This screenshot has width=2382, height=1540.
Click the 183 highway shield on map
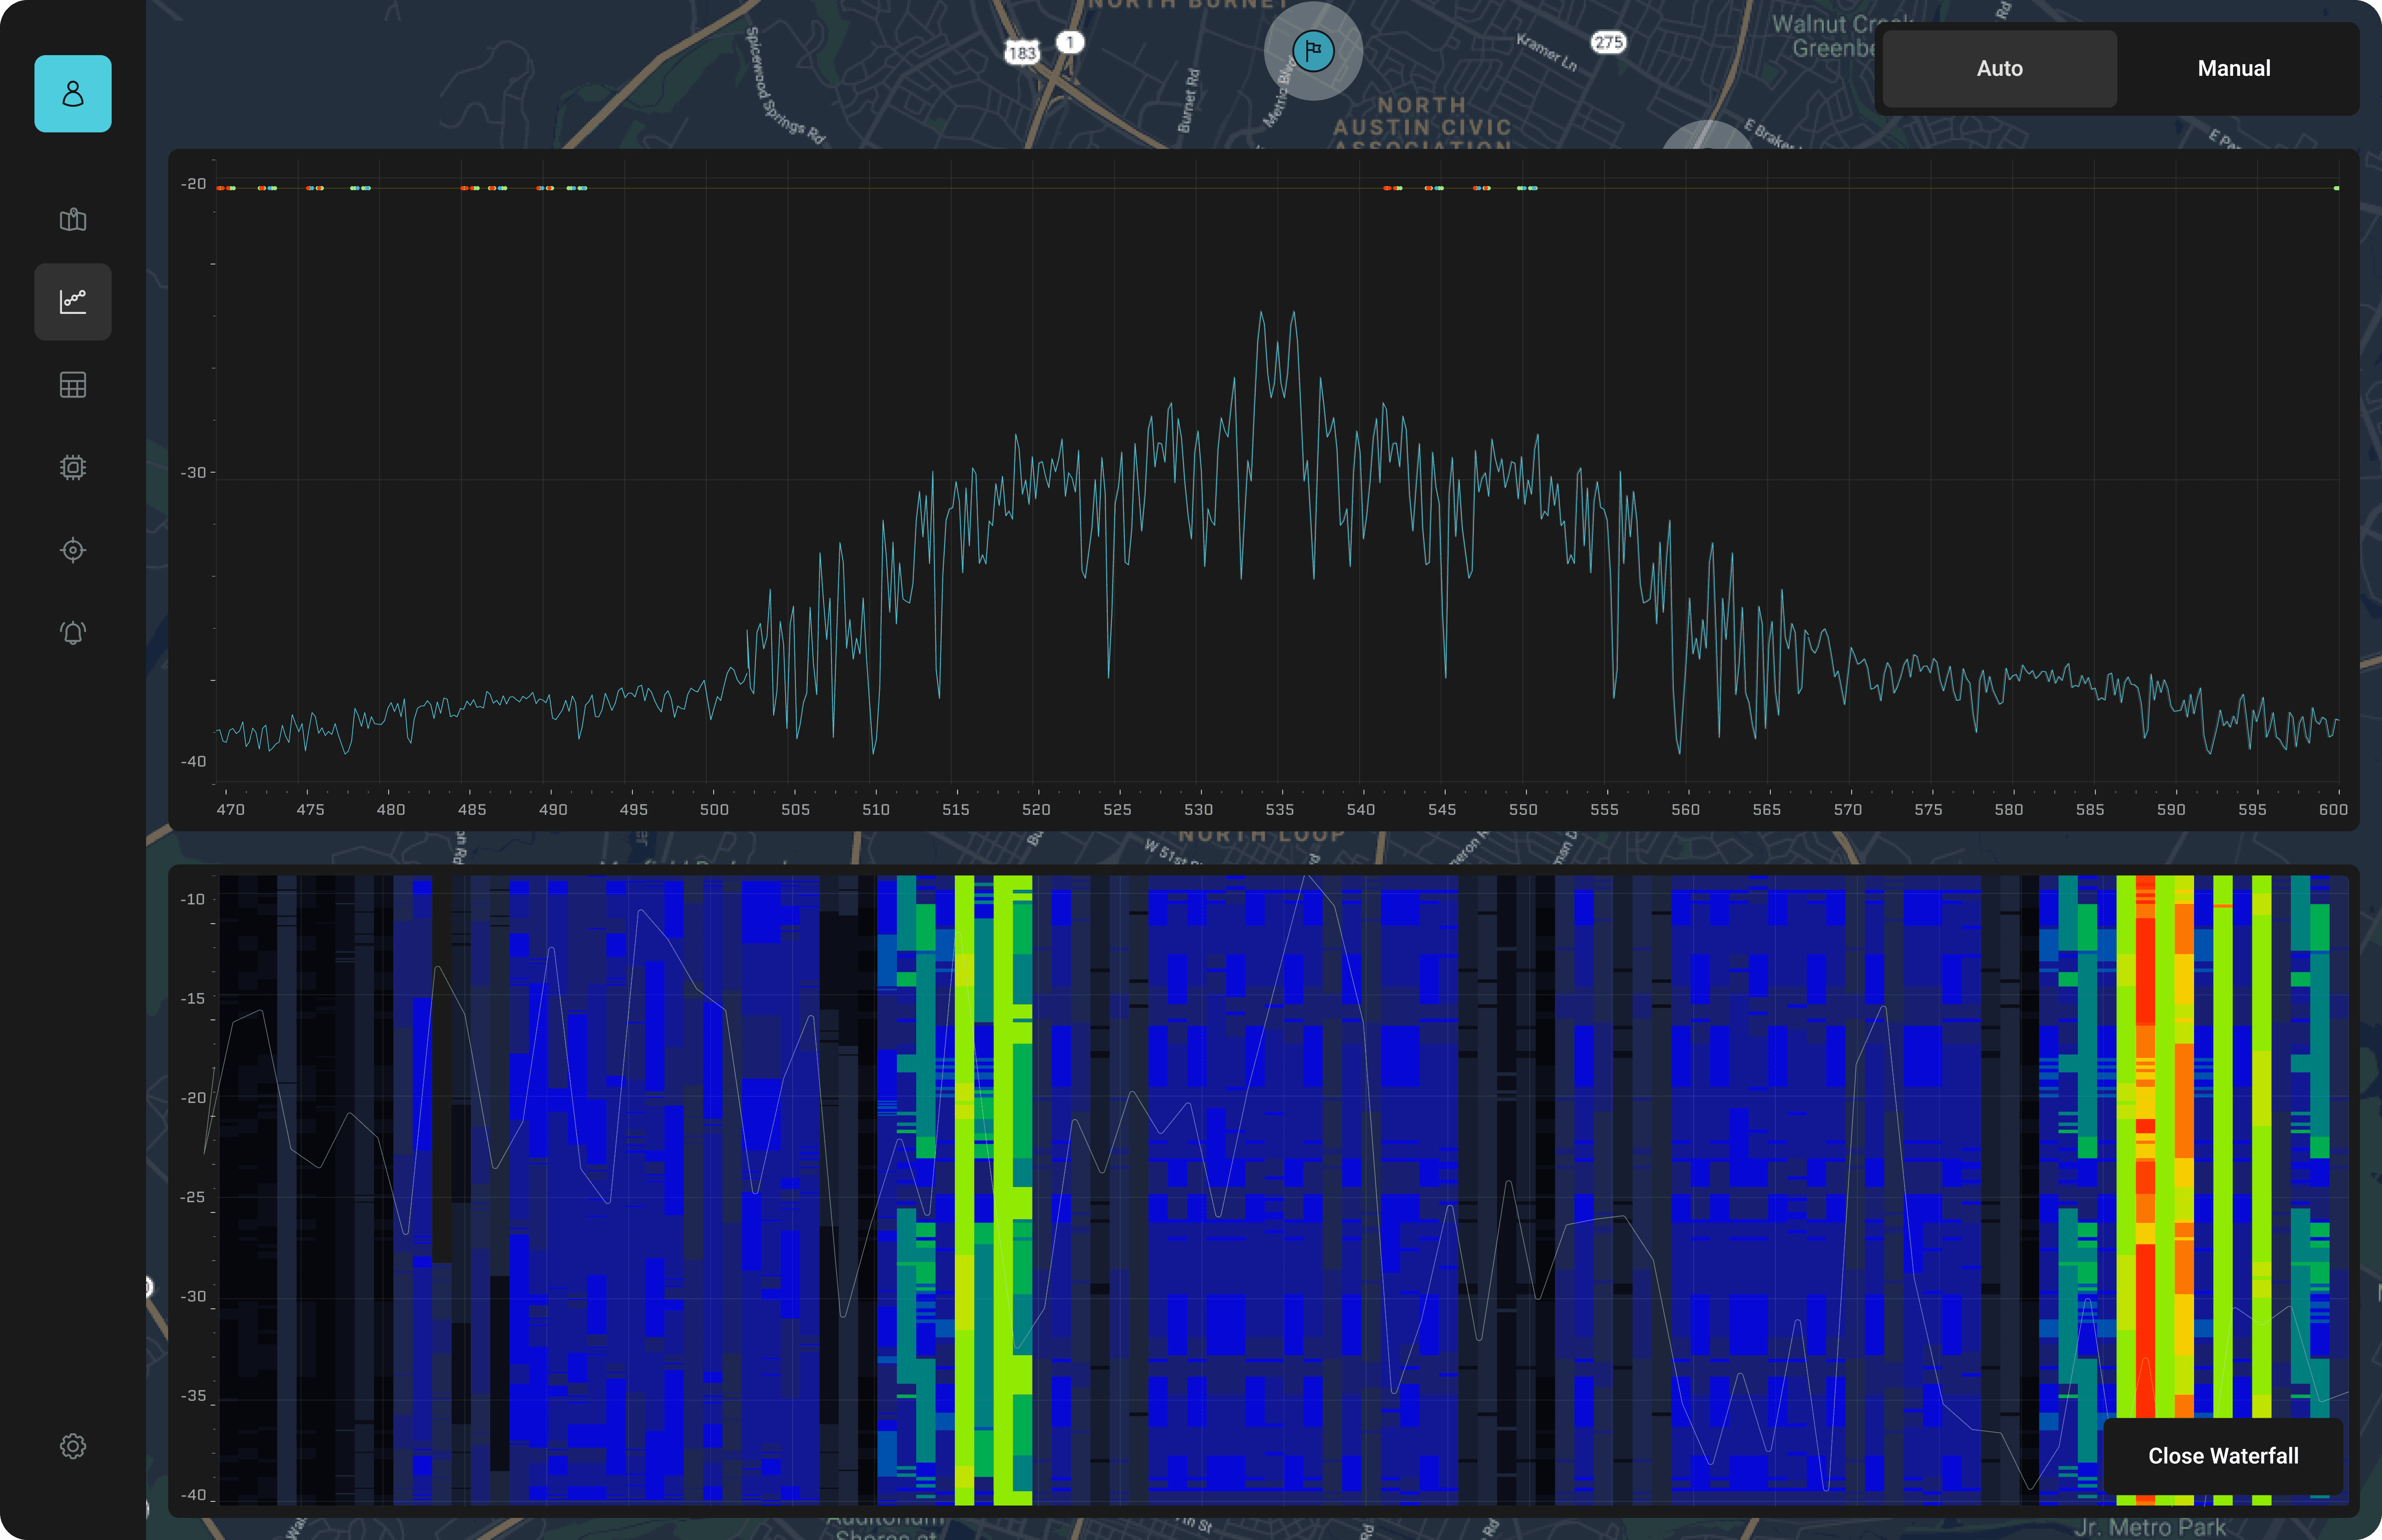1021,53
